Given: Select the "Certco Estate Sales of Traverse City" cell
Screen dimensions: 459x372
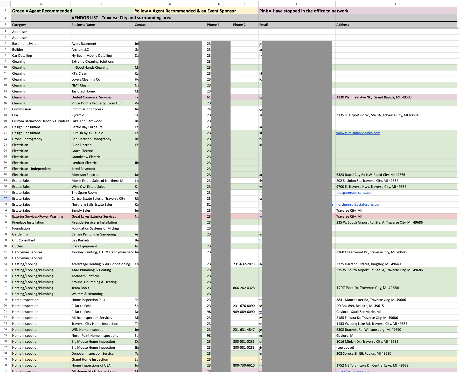Looking at the screenshot, I should (102, 198).
